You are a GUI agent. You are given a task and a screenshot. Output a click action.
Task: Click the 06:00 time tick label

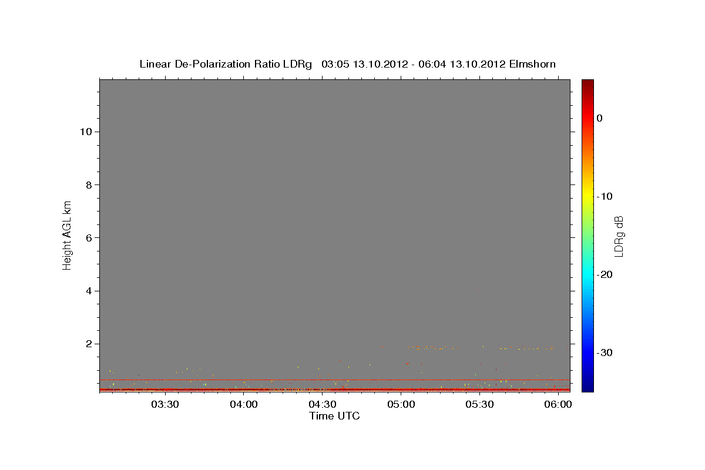[558, 404]
